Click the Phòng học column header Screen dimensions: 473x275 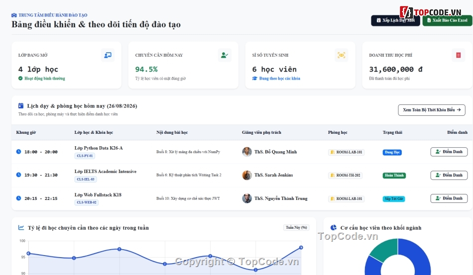click(x=338, y=132)
